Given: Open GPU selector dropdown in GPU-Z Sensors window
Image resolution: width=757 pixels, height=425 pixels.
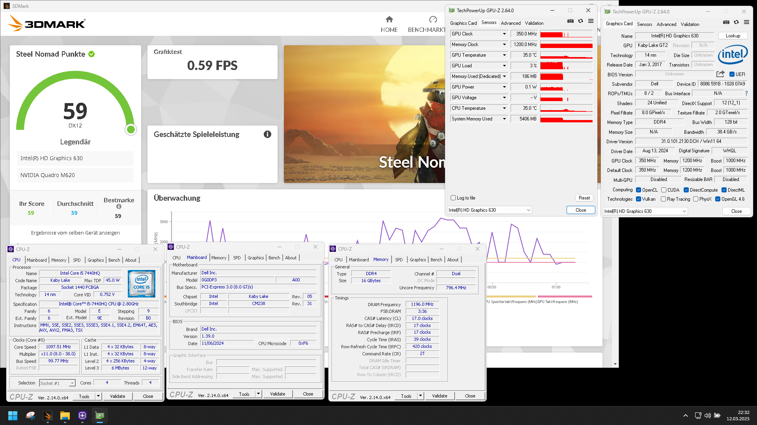Looking at the screenshot, I should click(489, 210).
